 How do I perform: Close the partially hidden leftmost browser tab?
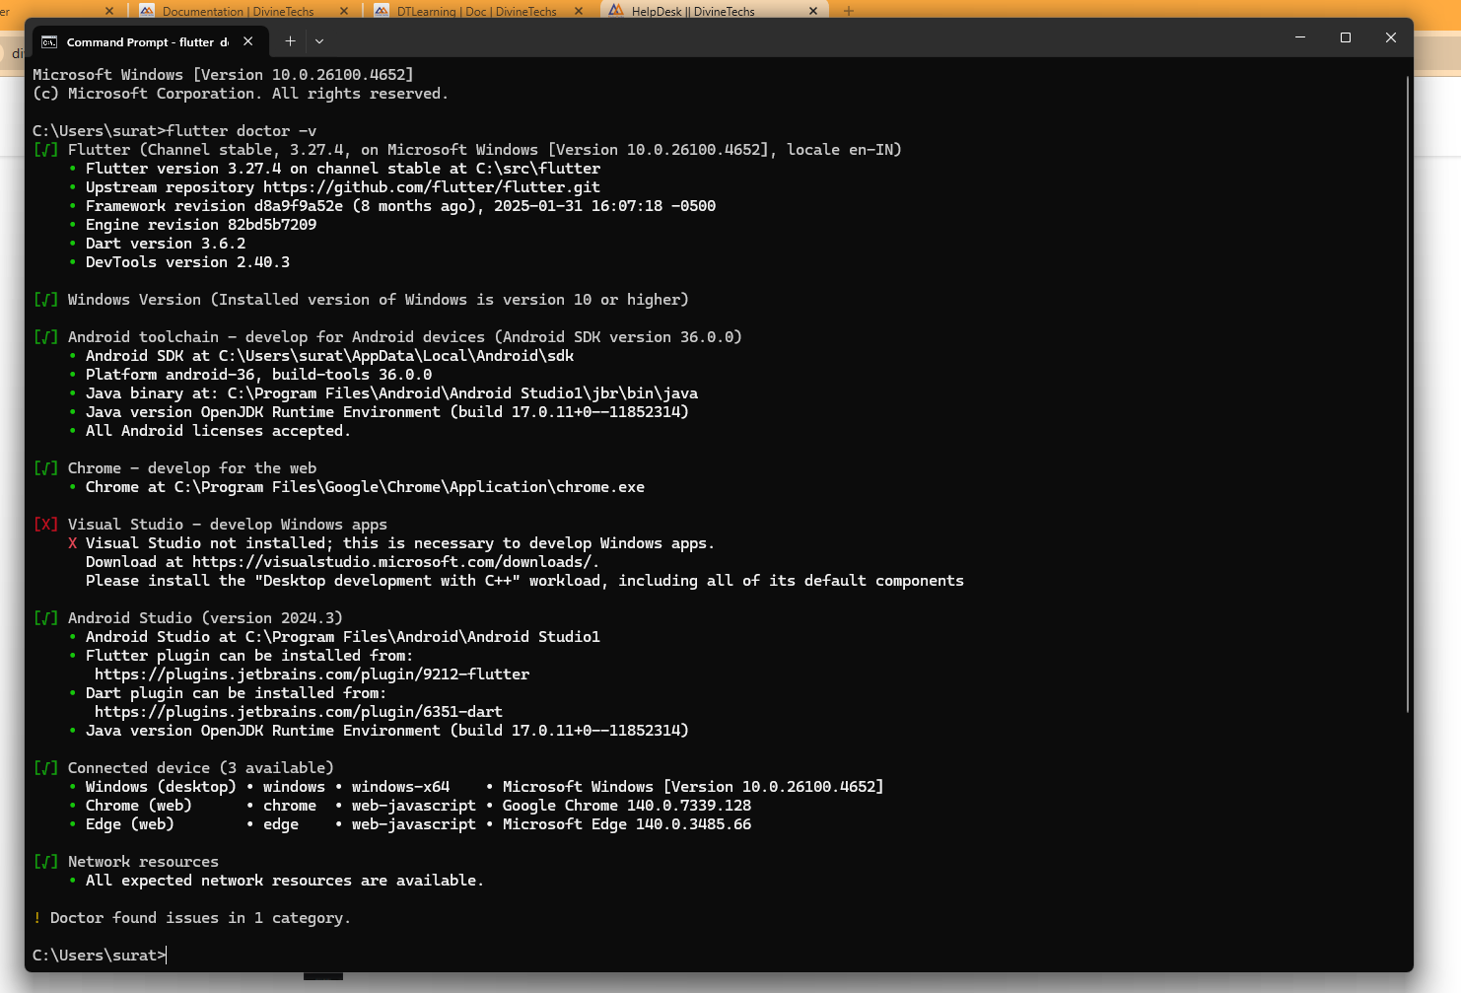(109, 11)
